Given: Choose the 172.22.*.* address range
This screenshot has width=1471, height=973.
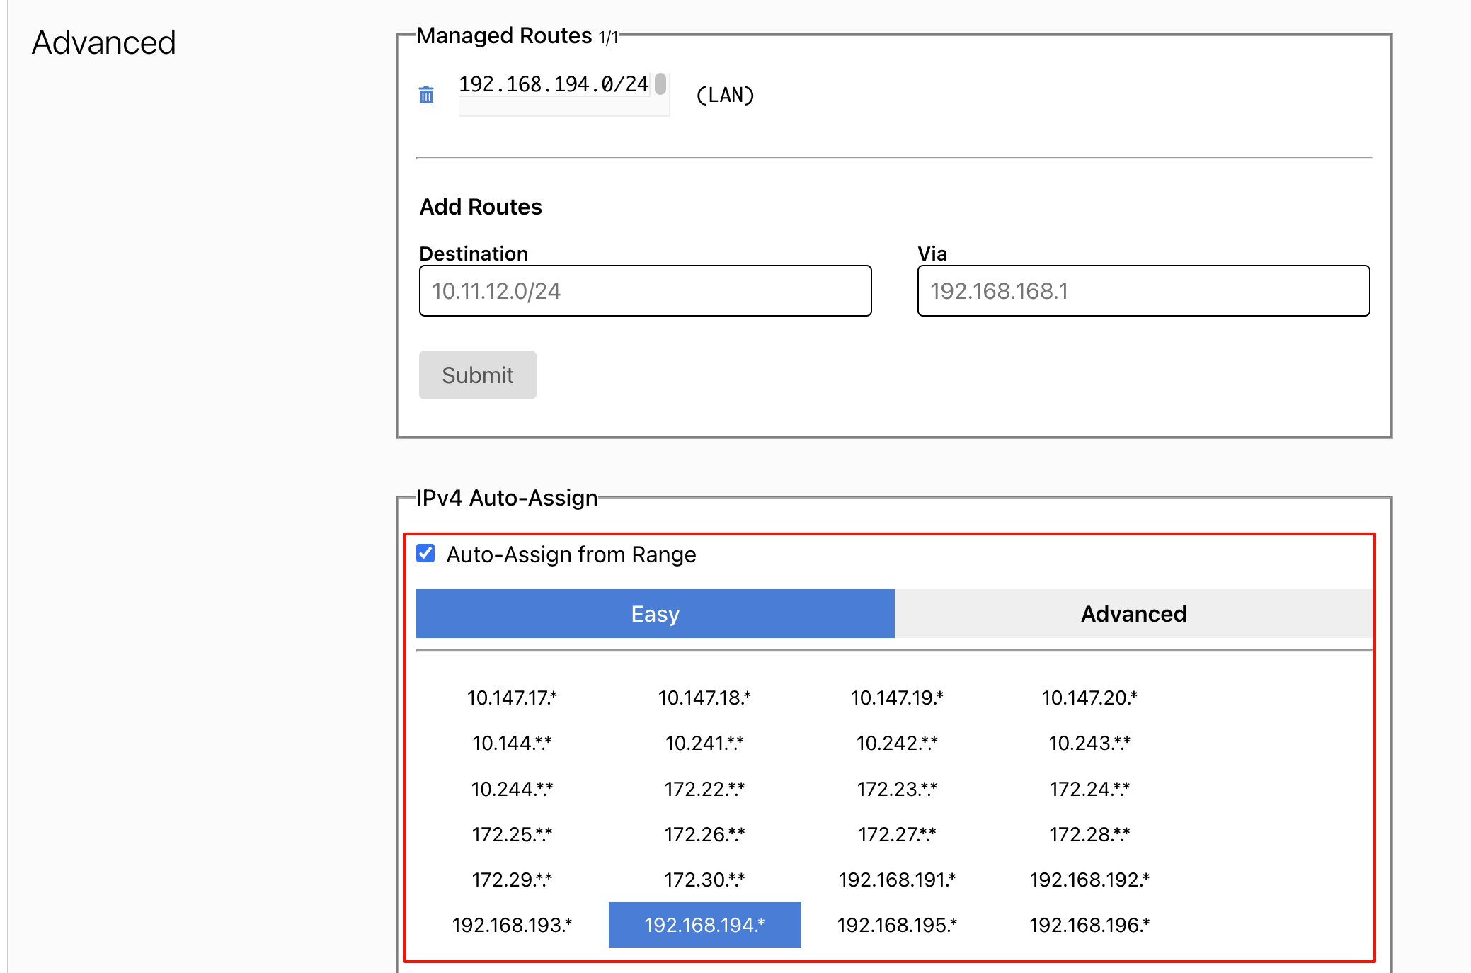Looking at the screenshot, I should (x=704, y=788).
